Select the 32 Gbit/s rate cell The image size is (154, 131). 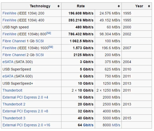tap(78, 111)
